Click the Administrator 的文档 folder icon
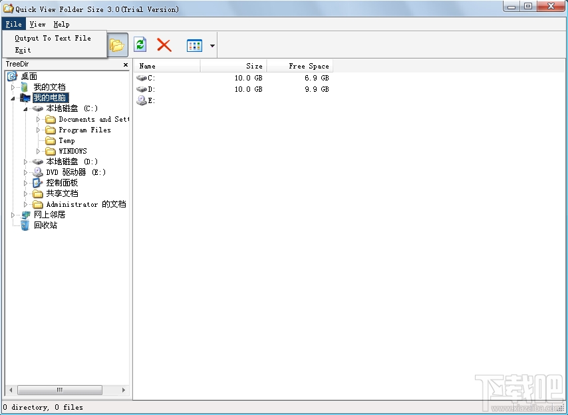Viewport: 568px width, 415px height. tap(38, 204)
